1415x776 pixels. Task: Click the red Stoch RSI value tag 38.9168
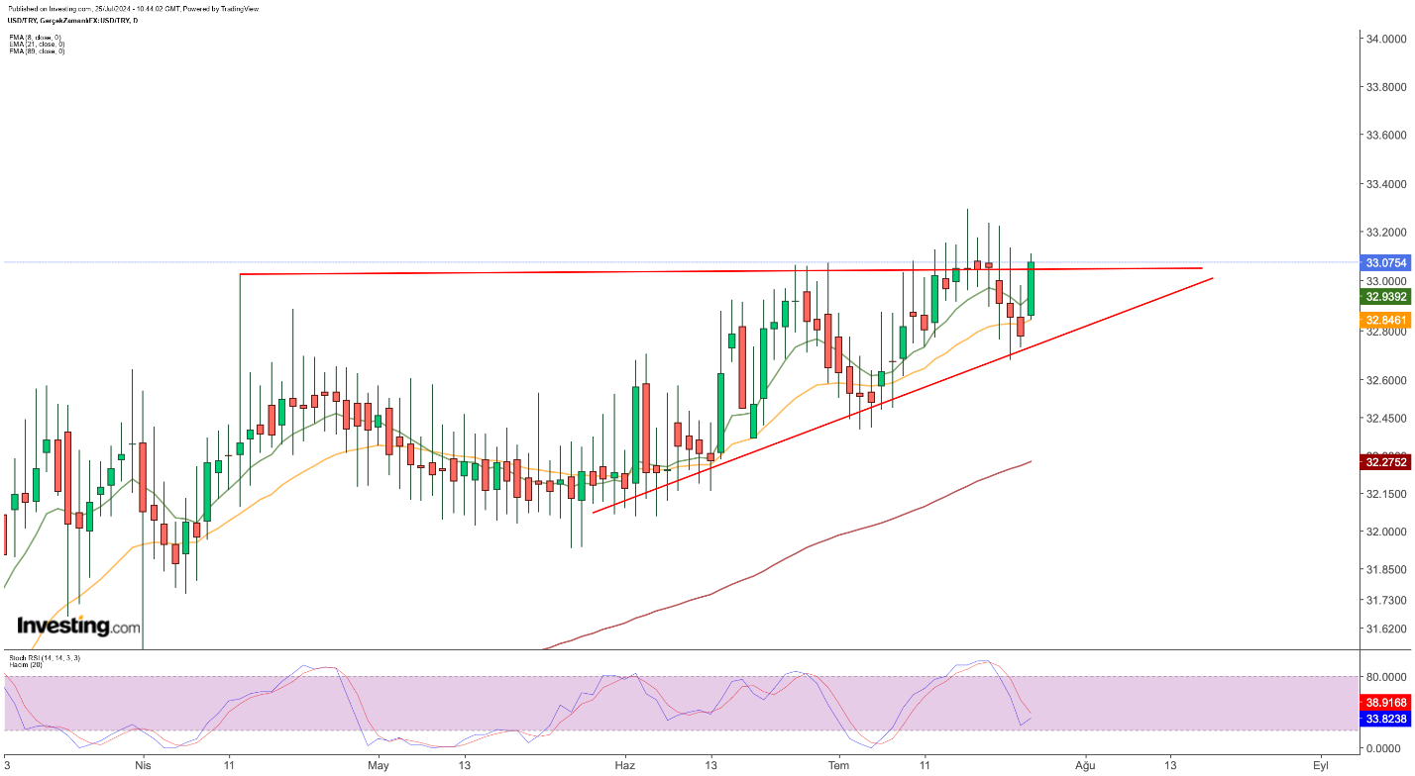point(1387,701)
